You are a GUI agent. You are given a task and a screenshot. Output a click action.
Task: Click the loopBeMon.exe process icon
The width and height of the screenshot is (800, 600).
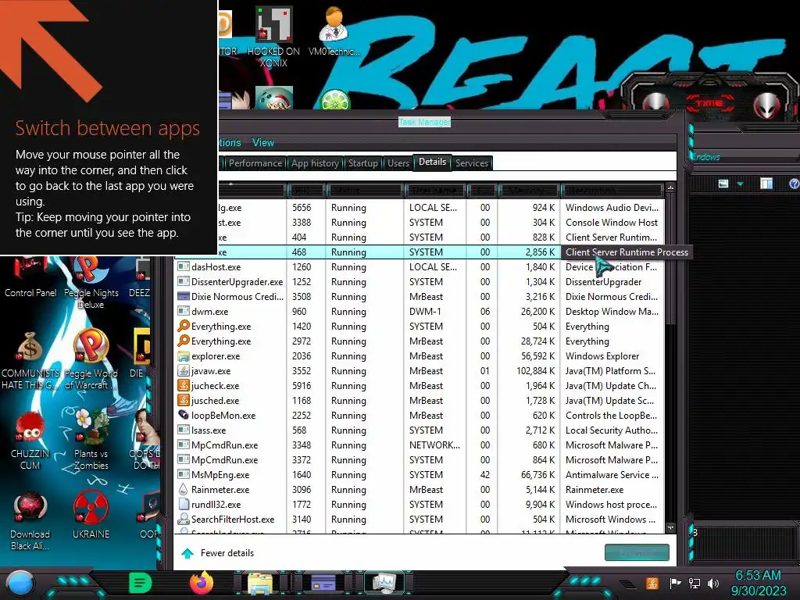(183, 415)
